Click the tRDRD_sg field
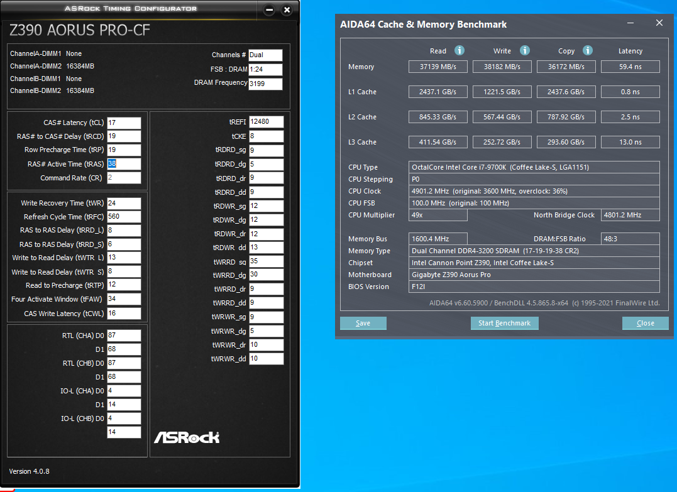677x492 pixels. pyautogui.click(x=266, y=150)
